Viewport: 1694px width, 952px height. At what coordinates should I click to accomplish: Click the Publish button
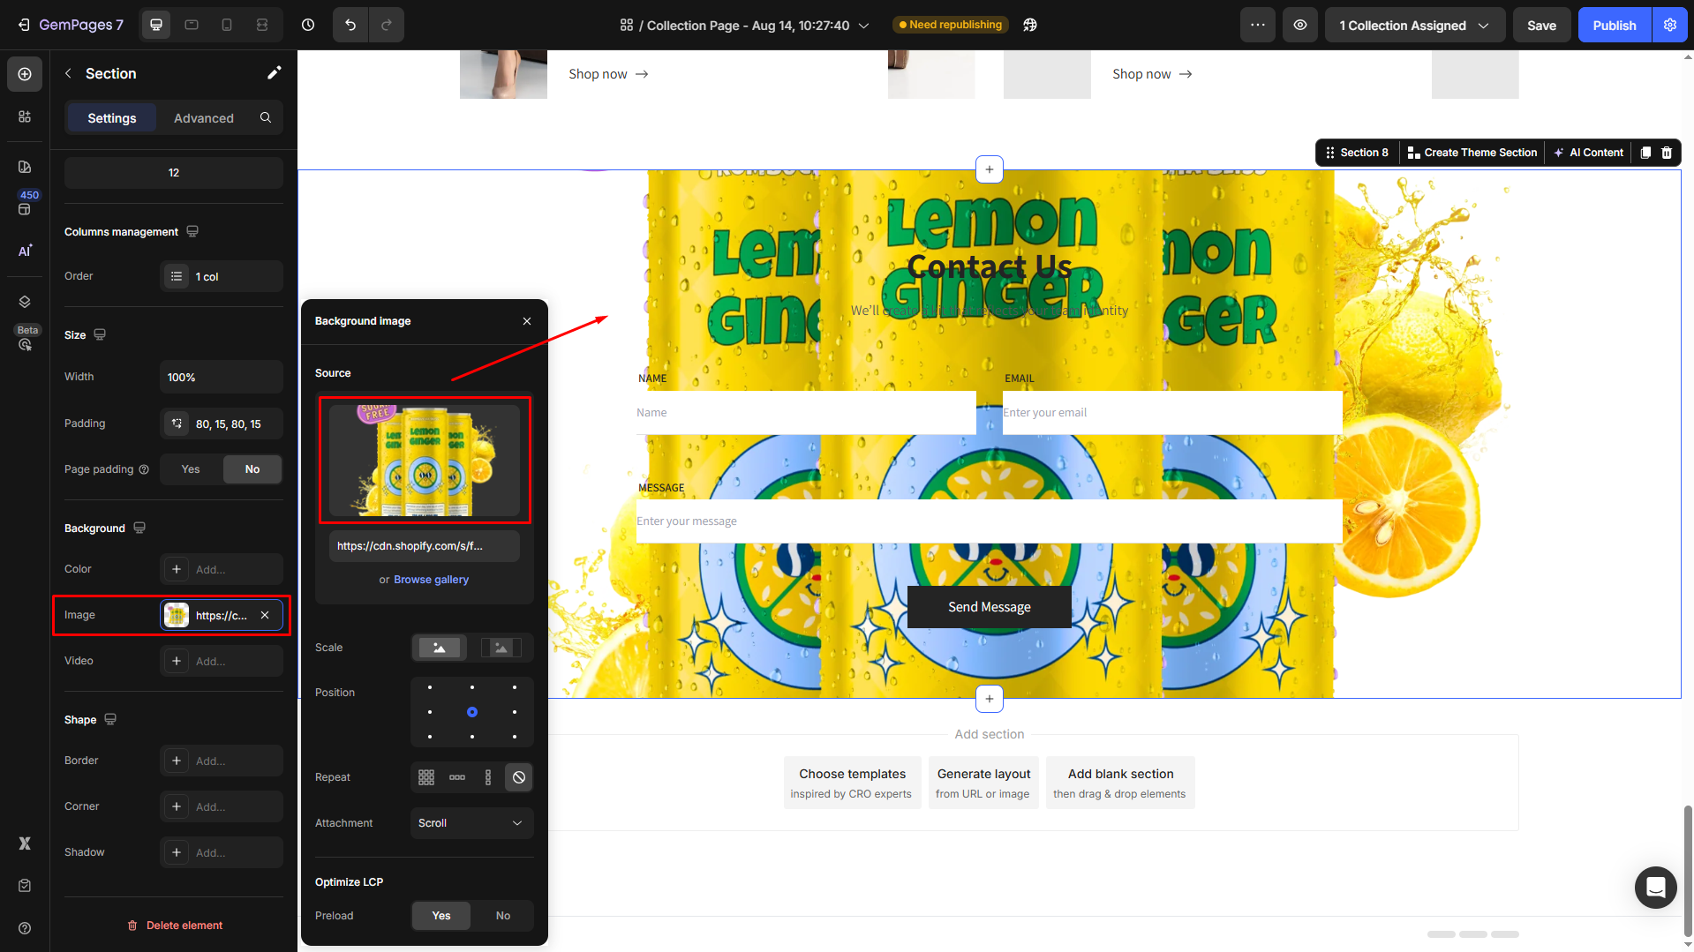1614,25
